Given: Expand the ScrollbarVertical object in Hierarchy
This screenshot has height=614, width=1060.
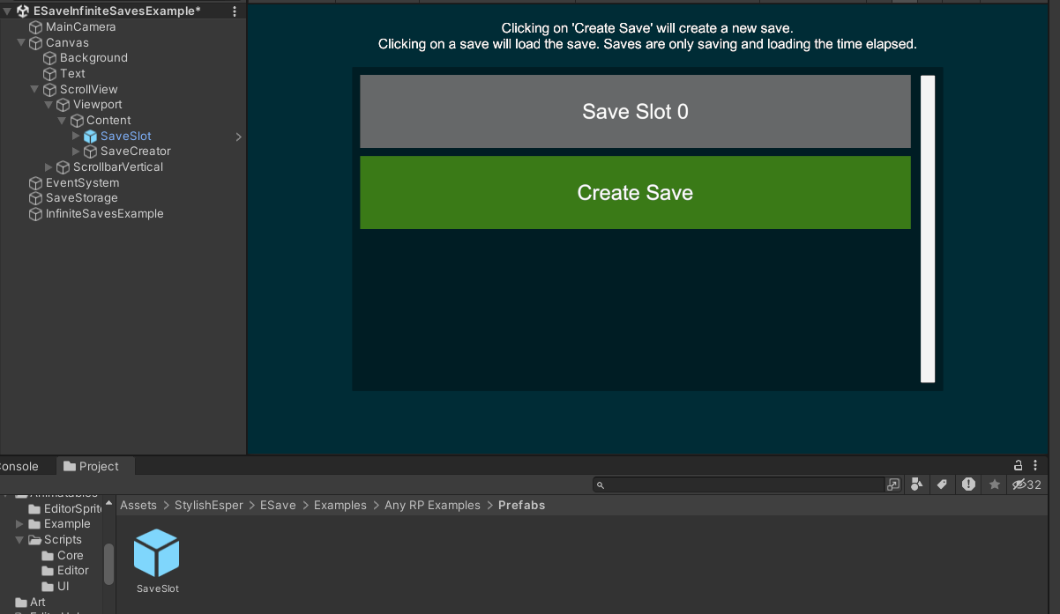Looking at the screenshot, I should (49, 167).
